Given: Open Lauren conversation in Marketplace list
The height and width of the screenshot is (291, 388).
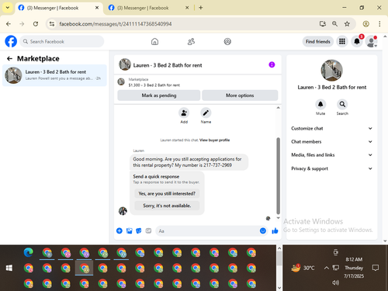Looking at the screenshot, I should [54, 75].
